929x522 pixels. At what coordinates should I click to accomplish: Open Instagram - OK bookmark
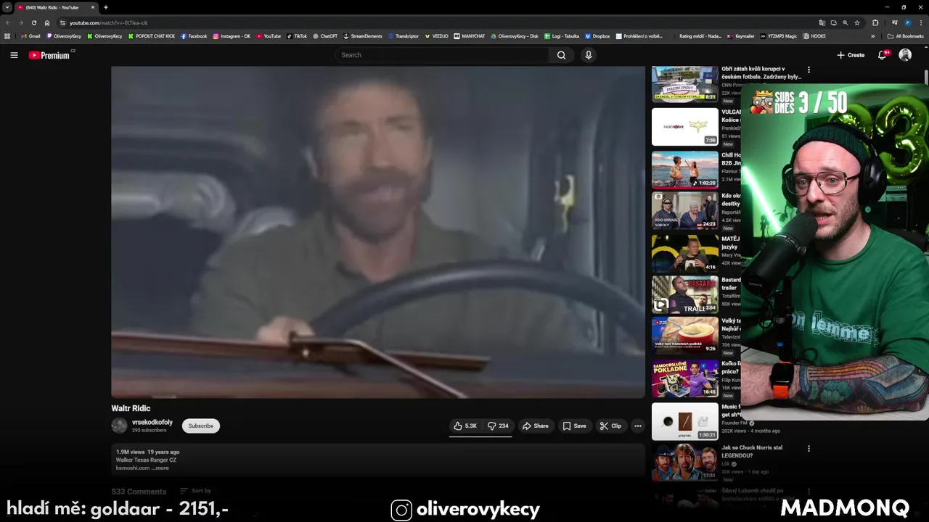[232, 36]
